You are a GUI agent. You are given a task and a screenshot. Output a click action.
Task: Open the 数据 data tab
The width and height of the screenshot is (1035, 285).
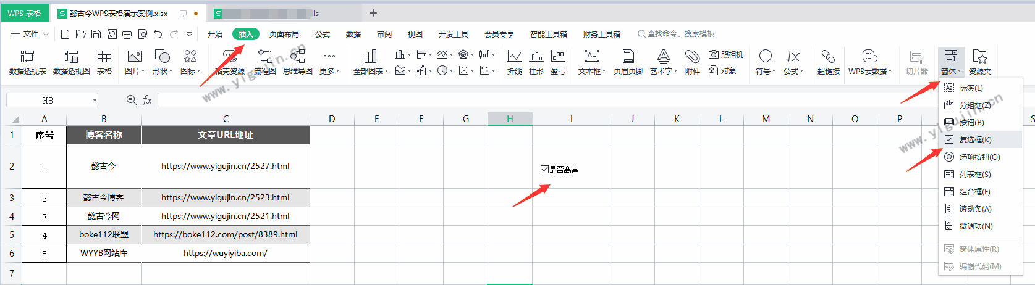click(353, 34)
